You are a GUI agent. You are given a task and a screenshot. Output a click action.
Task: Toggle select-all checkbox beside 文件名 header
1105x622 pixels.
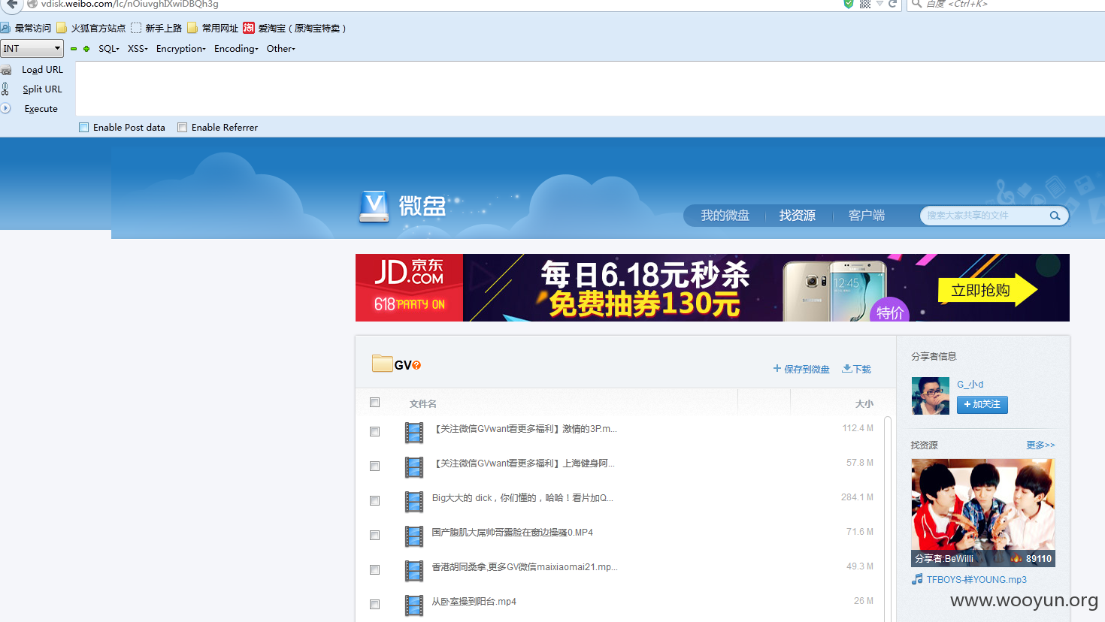click(x=374, y=403)
